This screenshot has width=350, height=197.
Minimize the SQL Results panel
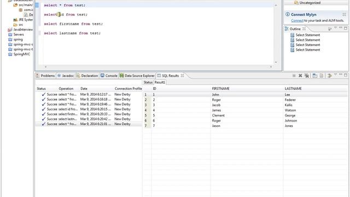(341, 75)
